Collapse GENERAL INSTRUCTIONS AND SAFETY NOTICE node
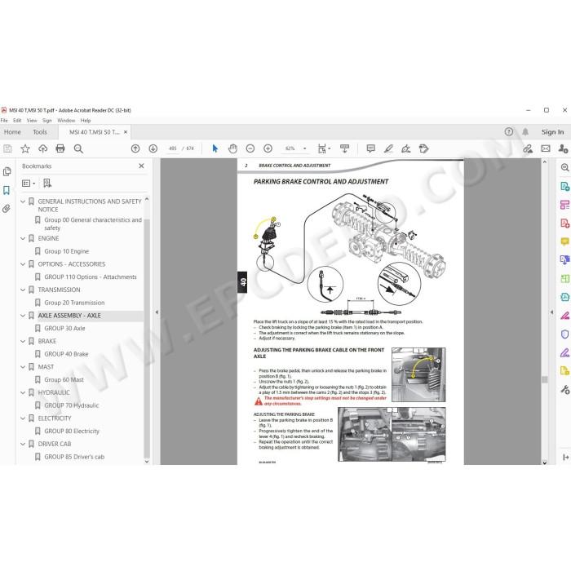This screenshot has width=571, height=571. point(23,201)
